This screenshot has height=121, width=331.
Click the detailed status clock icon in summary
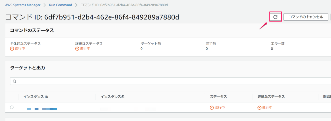pos(77,49)
